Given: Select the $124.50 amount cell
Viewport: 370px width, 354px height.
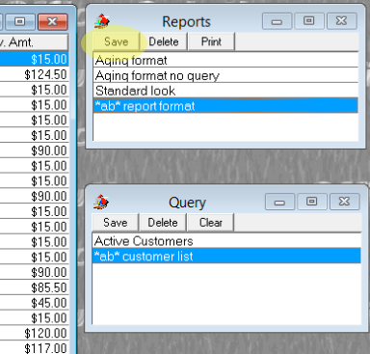Looking at the screenshot, I should 34,74.
